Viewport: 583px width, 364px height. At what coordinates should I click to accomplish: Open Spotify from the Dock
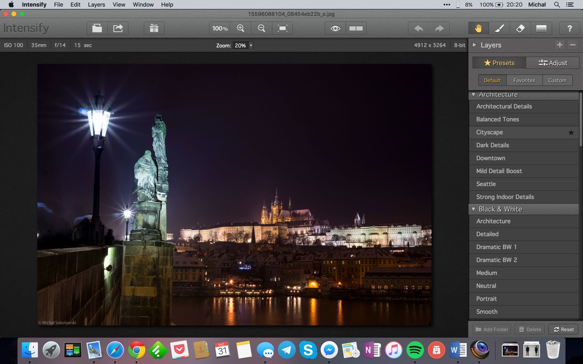[414, 350]
